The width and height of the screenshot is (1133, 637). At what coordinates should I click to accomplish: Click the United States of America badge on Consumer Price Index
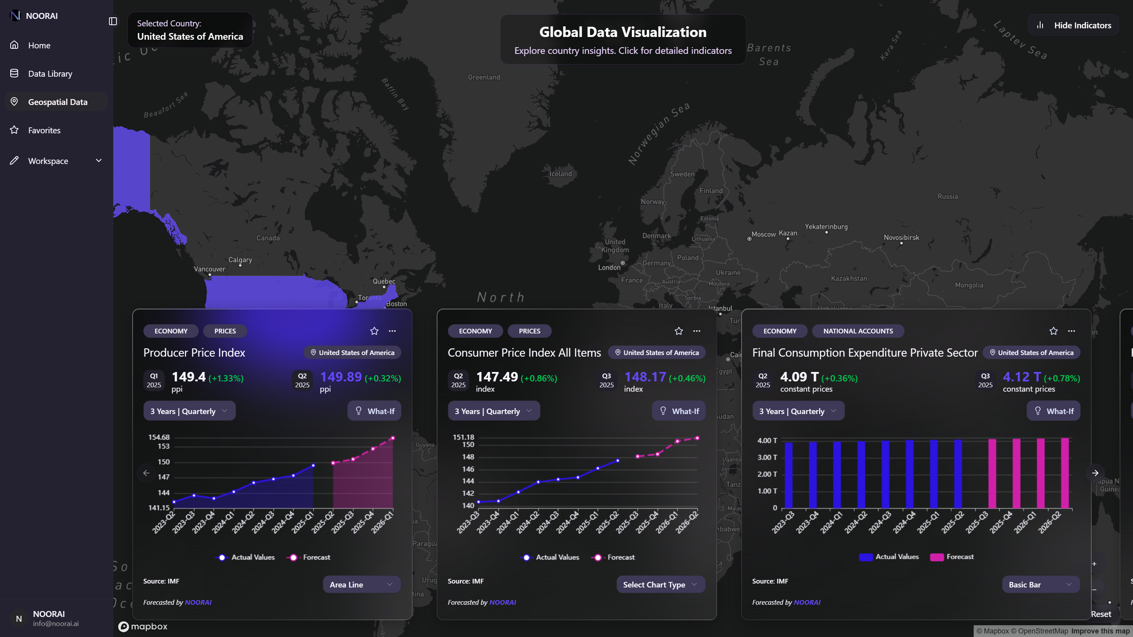(656, 352)
